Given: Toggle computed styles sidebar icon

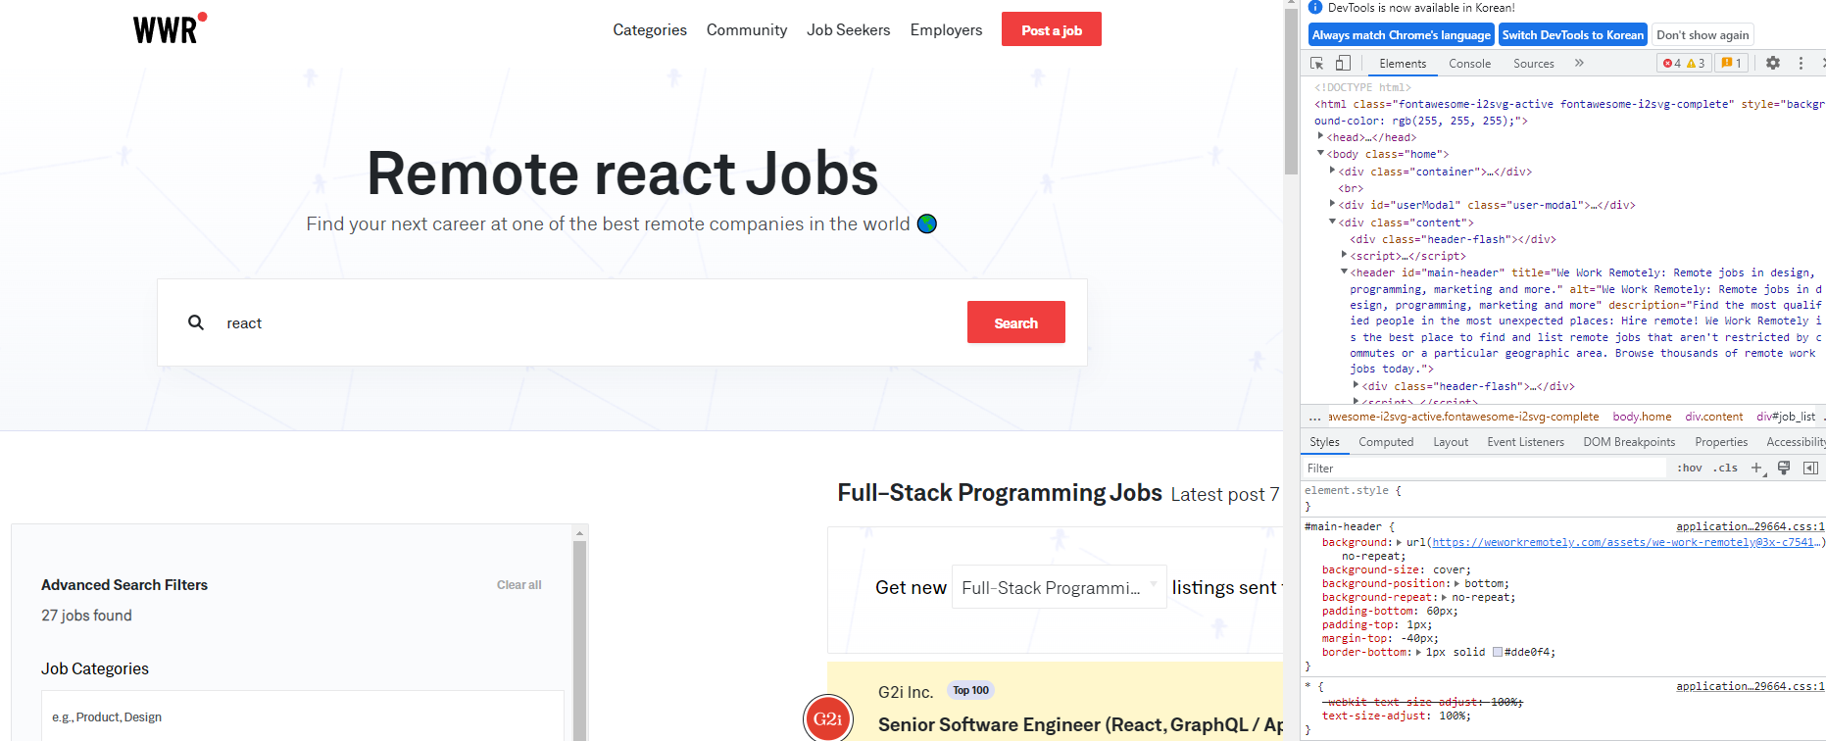Looking at the screenshot, I should (x=1810, y=469).
